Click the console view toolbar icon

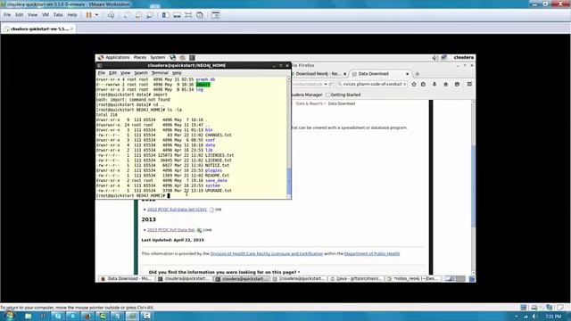216,15
